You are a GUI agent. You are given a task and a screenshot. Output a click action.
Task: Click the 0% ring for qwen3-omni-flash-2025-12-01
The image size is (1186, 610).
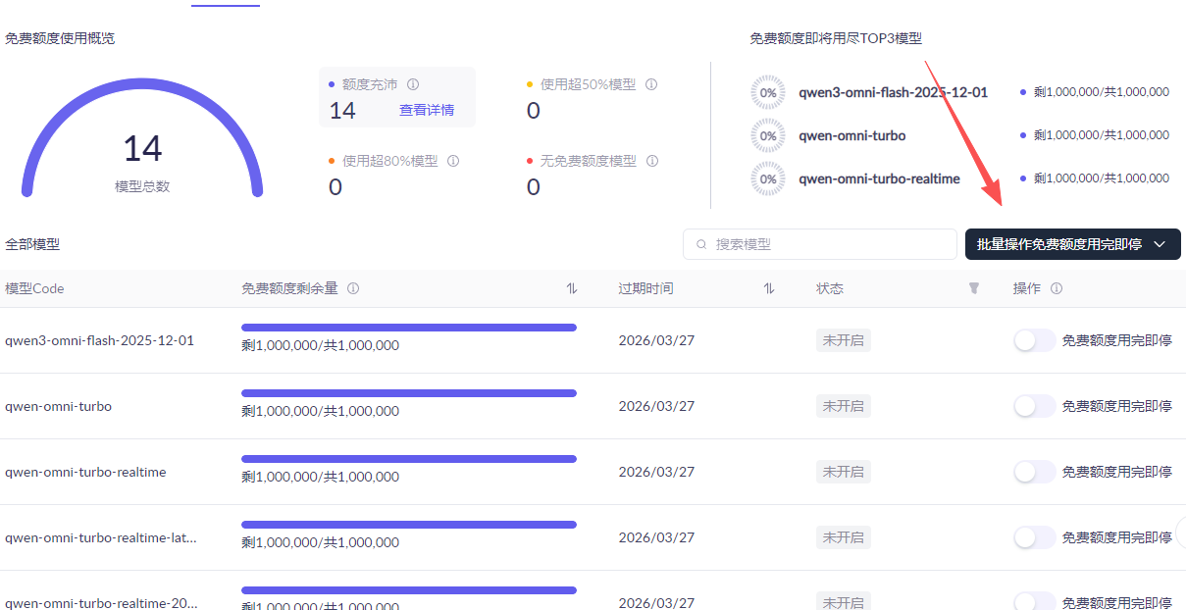click(x=768, y=92)
